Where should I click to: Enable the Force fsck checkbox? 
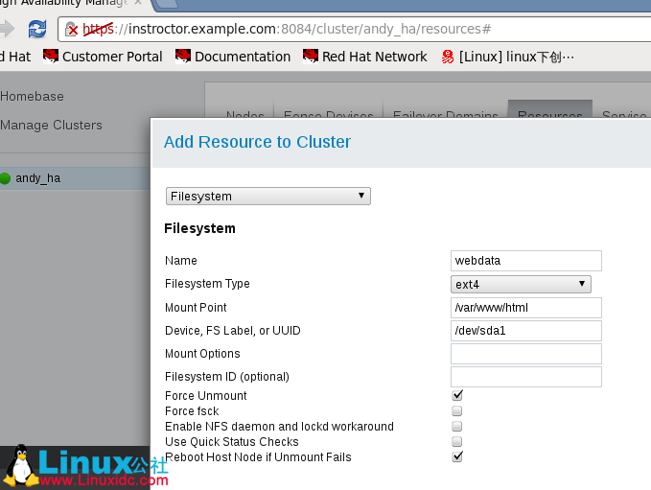coord(457,411)
